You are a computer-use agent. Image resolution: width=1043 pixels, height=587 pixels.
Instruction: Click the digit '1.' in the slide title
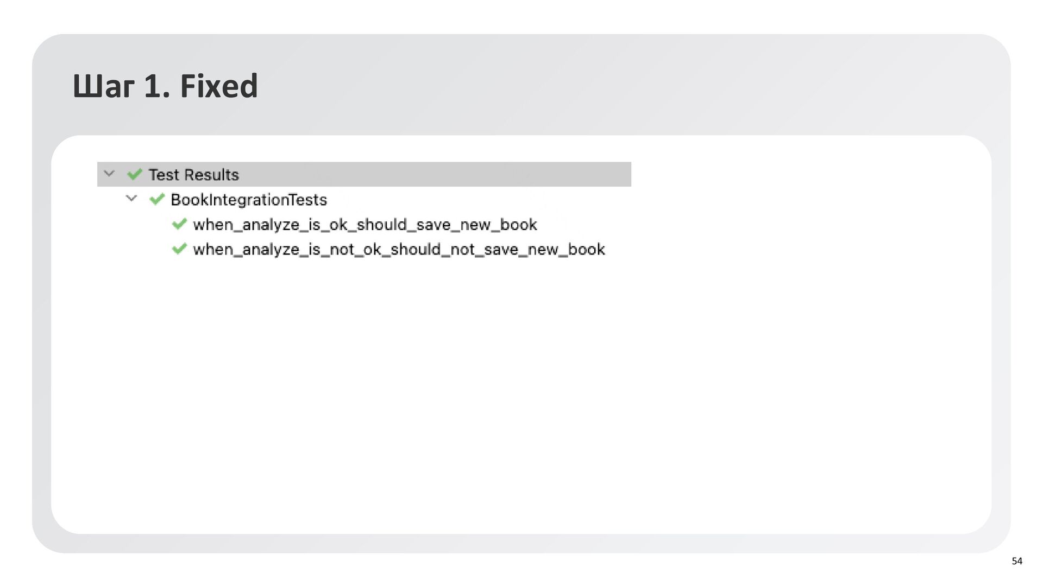pyautogui.click(x=156, y=86)
